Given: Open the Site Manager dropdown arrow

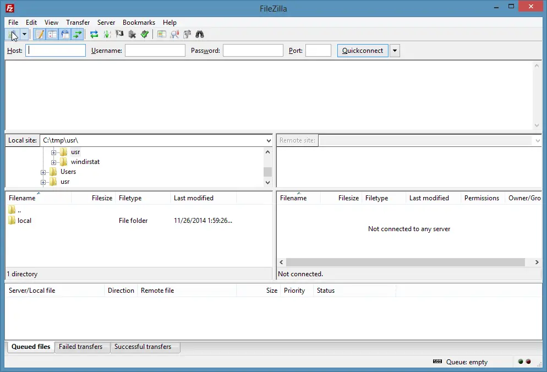Looking at the screenshot, I should [24, 34].
